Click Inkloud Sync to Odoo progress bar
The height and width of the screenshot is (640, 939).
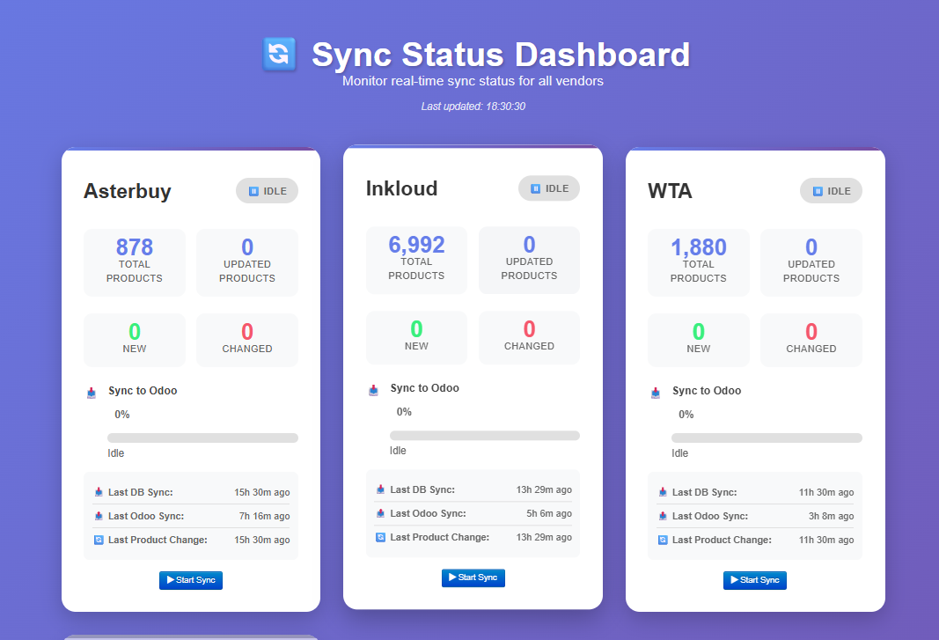point(485,436)
